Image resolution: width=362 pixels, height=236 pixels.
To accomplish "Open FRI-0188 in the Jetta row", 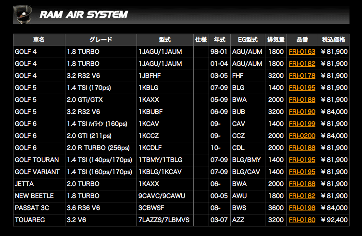I will [x=302, y=184].
